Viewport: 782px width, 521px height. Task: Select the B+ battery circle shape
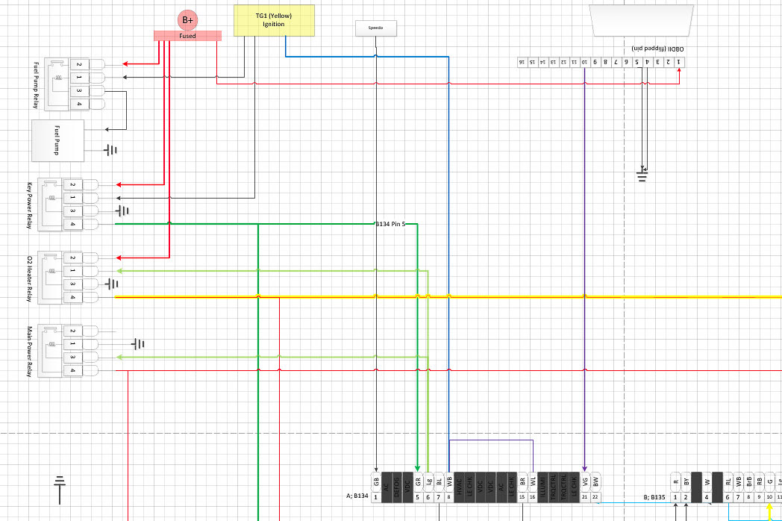[186, 20]
